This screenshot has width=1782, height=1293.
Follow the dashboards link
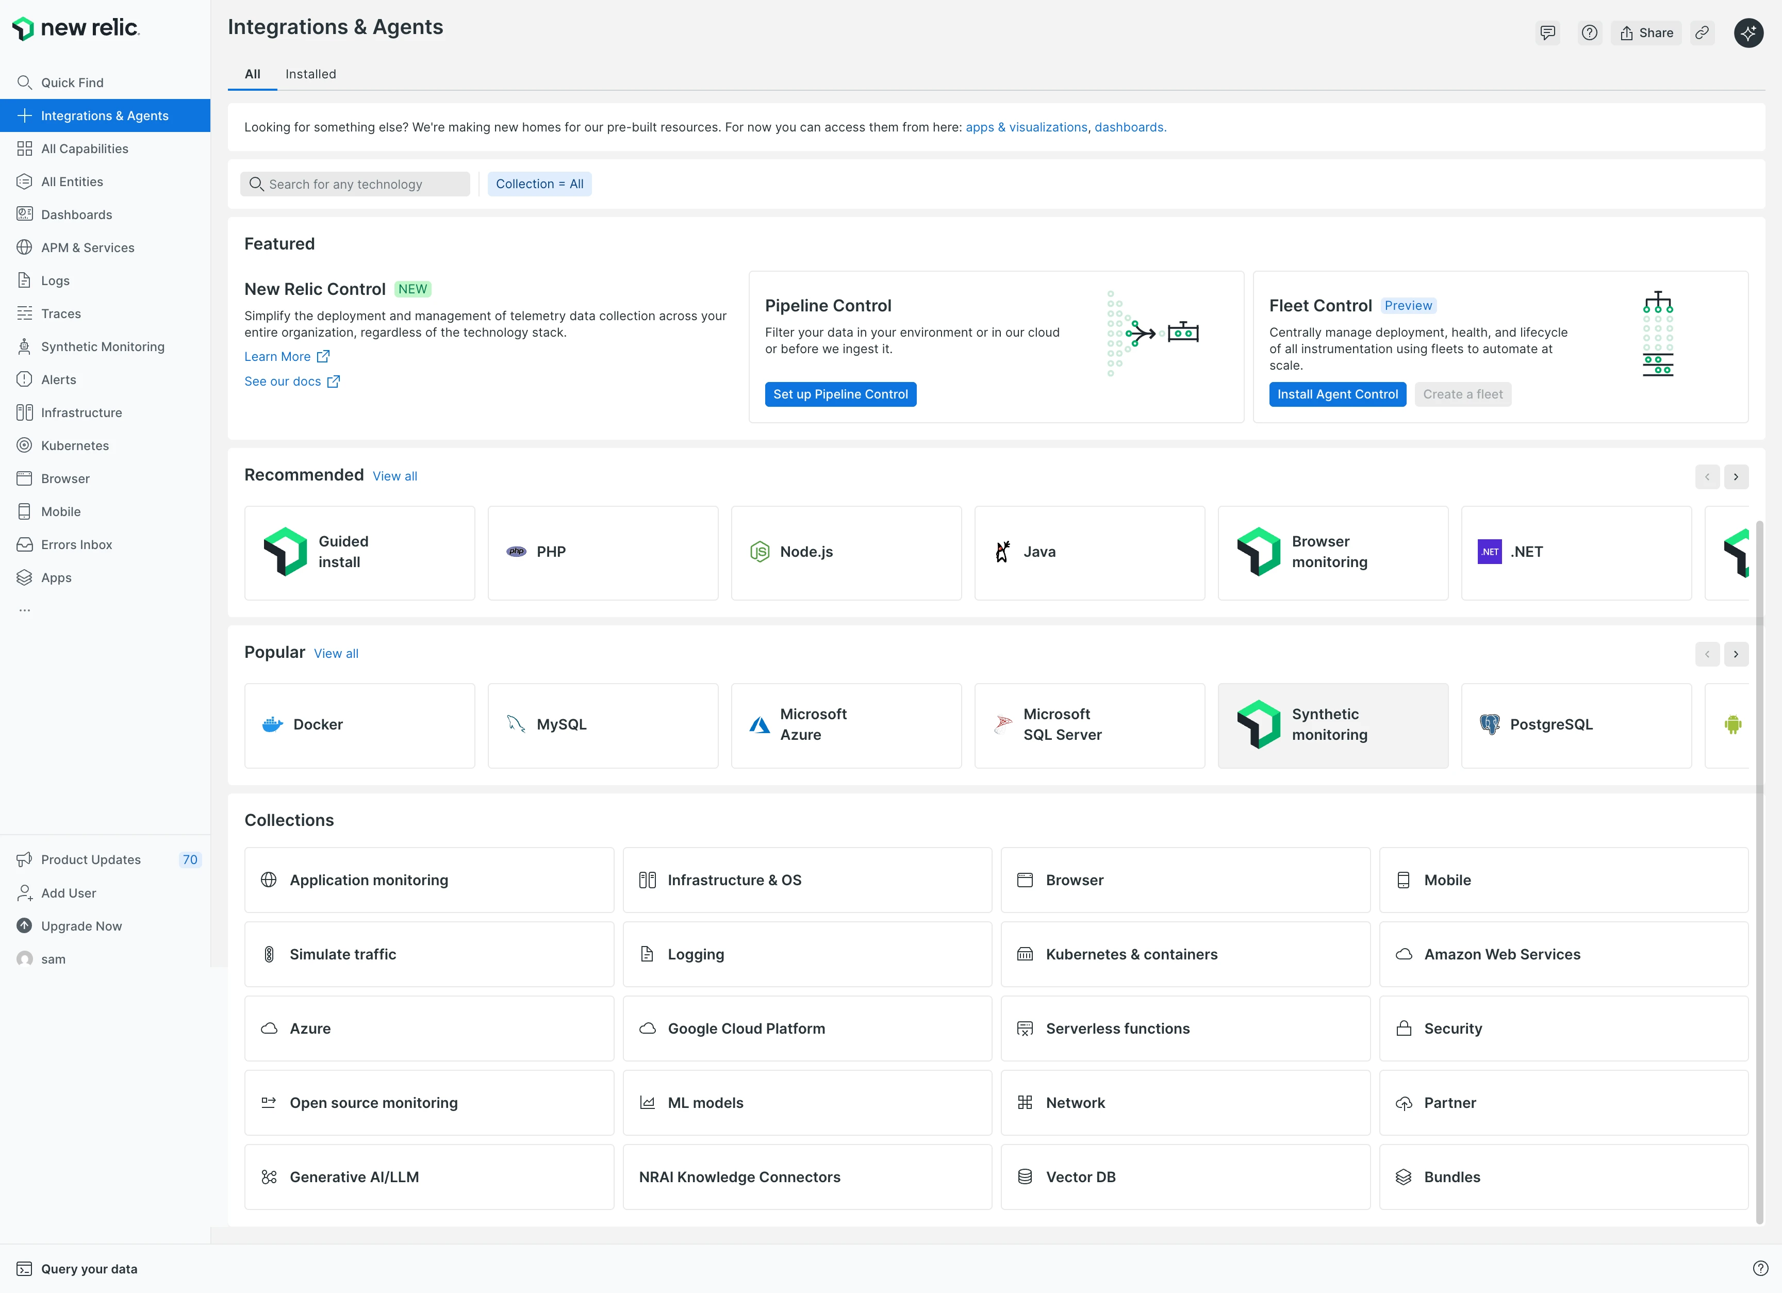click(x=1129, y=127)
